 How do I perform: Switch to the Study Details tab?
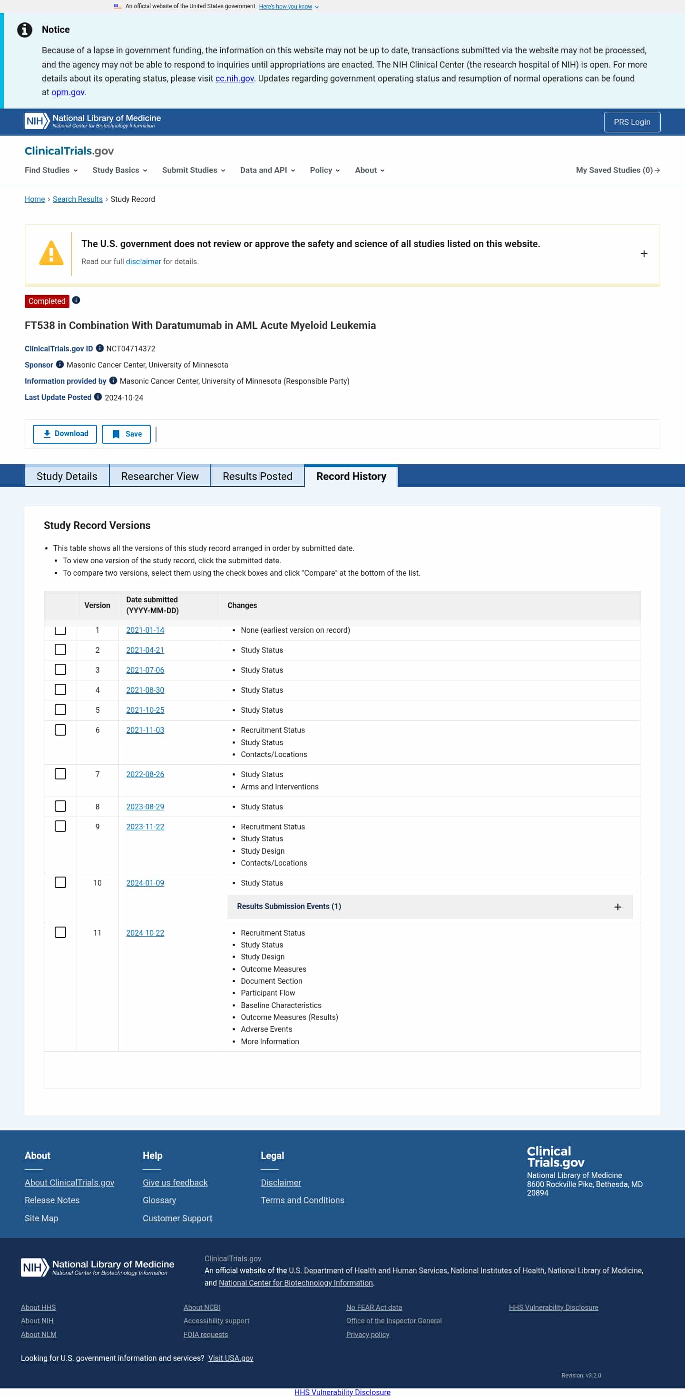pyautogui.click(x=67, y=476)
